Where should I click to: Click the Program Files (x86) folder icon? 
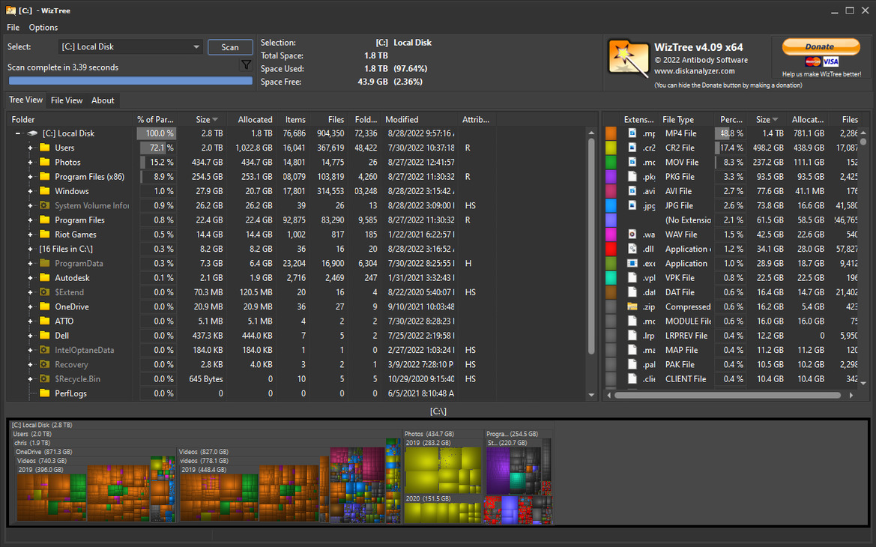pos(45,177)
